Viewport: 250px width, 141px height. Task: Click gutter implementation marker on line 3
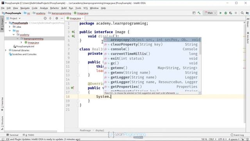pos(73,32)
